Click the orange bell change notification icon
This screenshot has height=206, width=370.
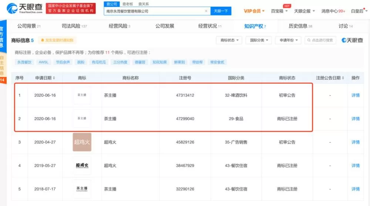(43, 40)
